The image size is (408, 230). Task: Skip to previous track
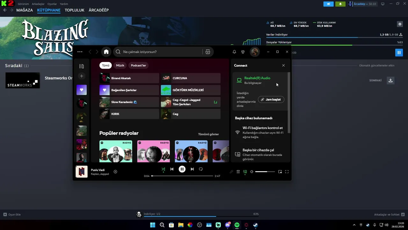coord(172,169)
